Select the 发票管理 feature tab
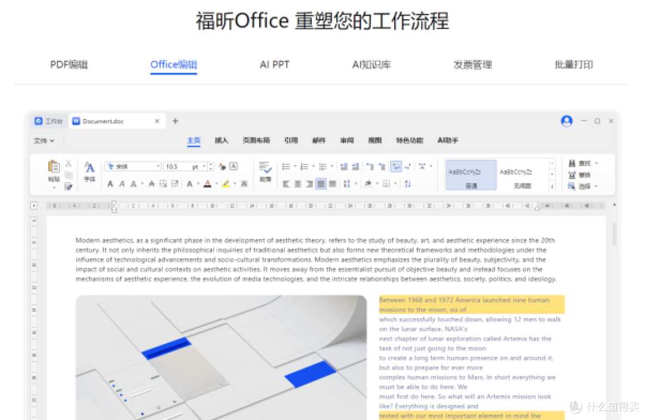The height and width of the screenshot is (420, 645). (x=472, y=65)
